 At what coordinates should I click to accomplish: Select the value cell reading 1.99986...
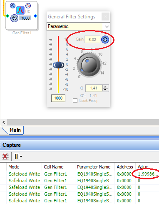[148, 174]
